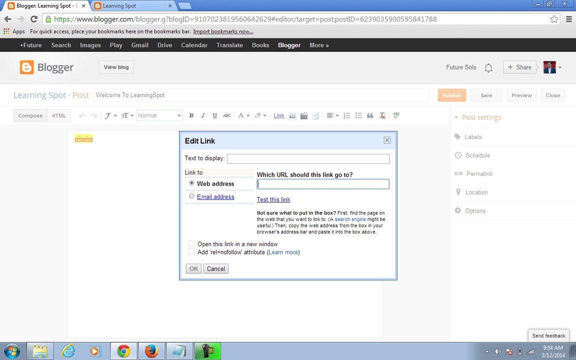Click the Save button
Image resolution: width=576 pixels, height=360 pixels.
(x=486, y=95)
